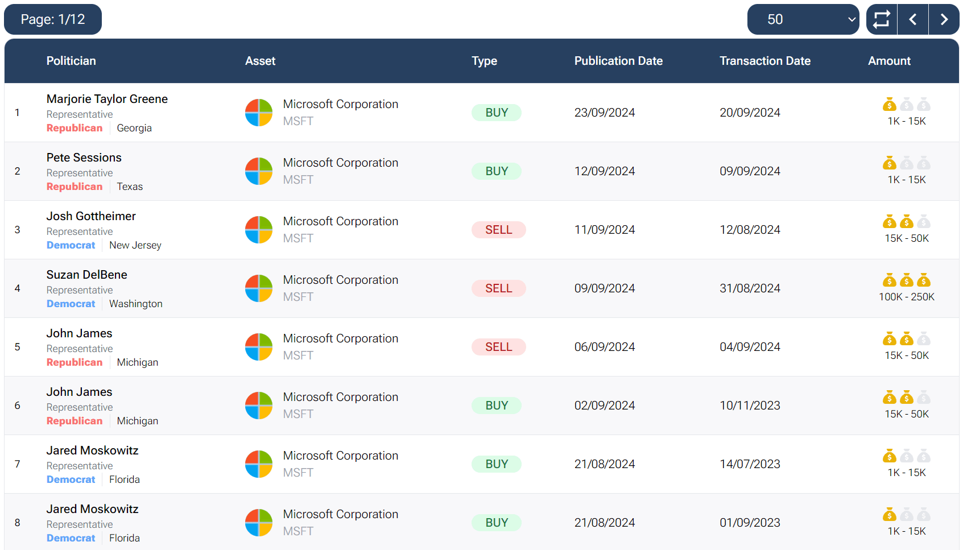Screen dimensions: 963x550
Task: Advance to next page with right chevron
Action: (944, 19)
